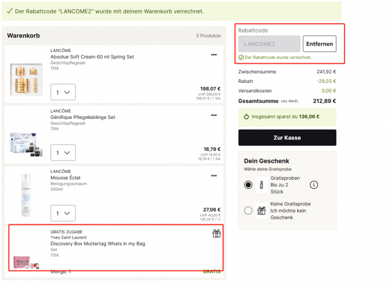Click the Versandkosten value 0,00 €
This screenshot has height=283, width=385.
pos(329,91)
